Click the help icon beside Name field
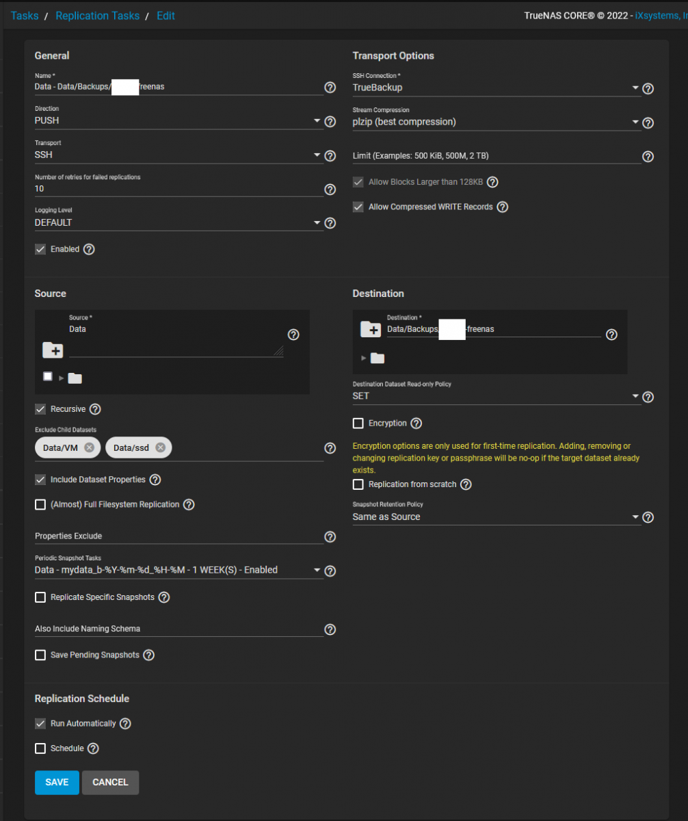The image size is (688, 821). tap(330, 88)
